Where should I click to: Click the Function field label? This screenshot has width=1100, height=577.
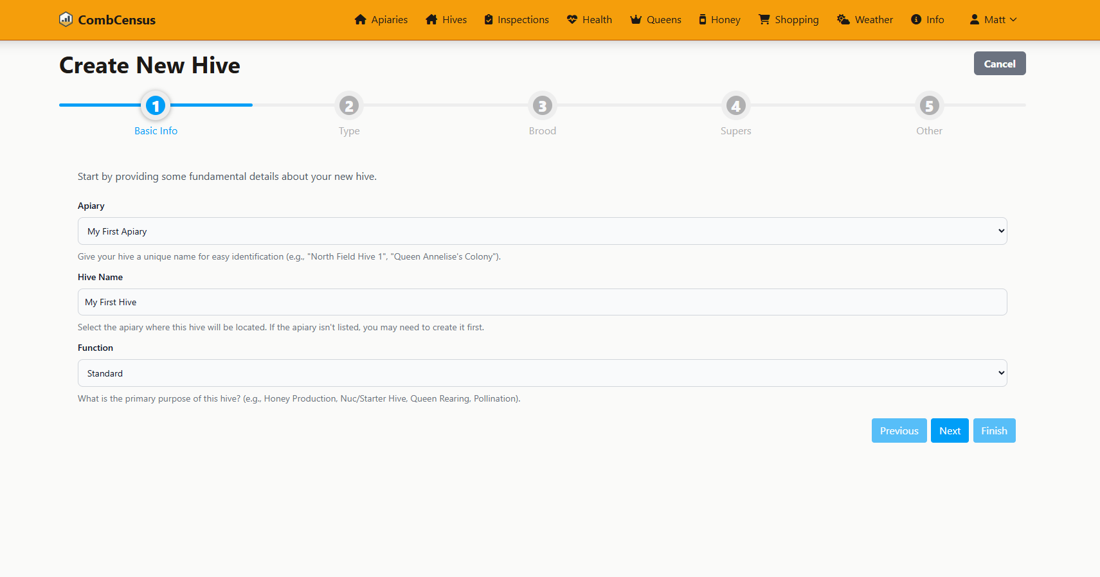(95, 348)
